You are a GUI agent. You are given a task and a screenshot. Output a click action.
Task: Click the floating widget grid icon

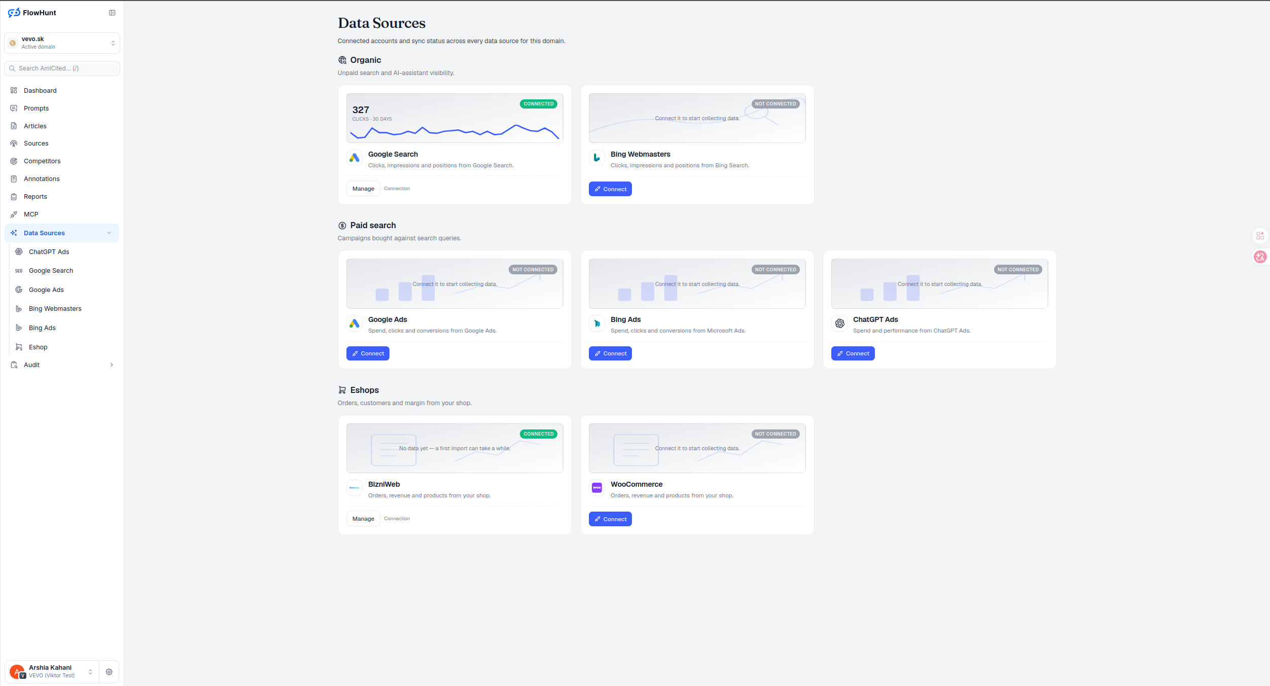1260,236
